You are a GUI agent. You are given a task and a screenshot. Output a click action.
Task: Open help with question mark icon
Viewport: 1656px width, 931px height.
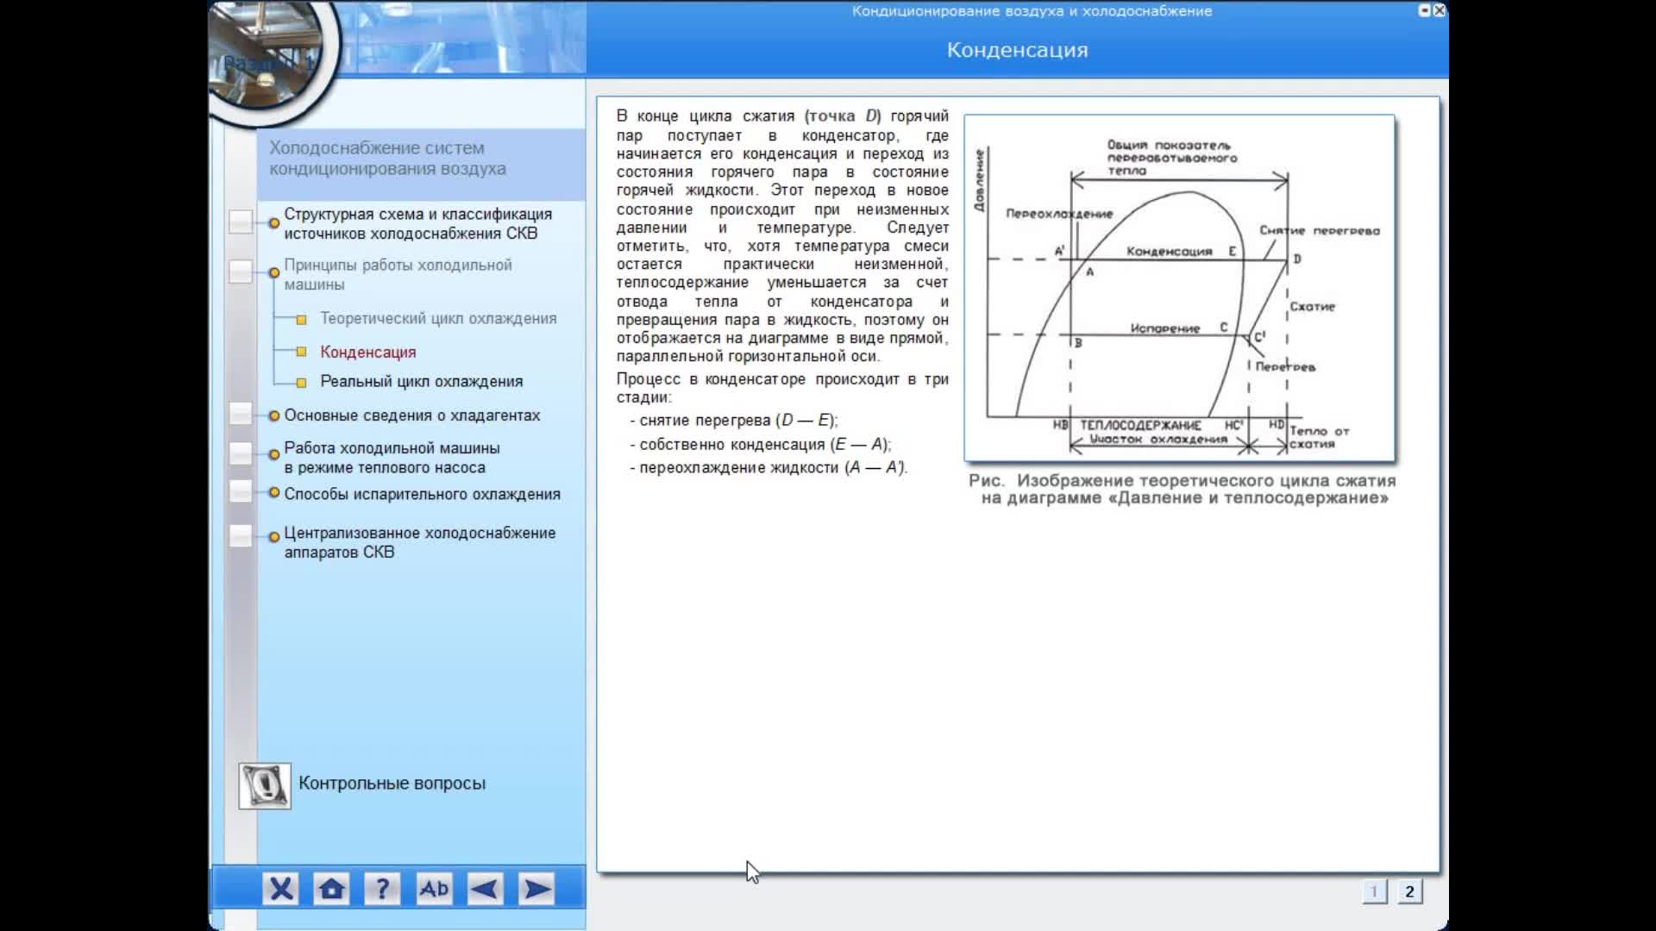click(x=382, y=889)
